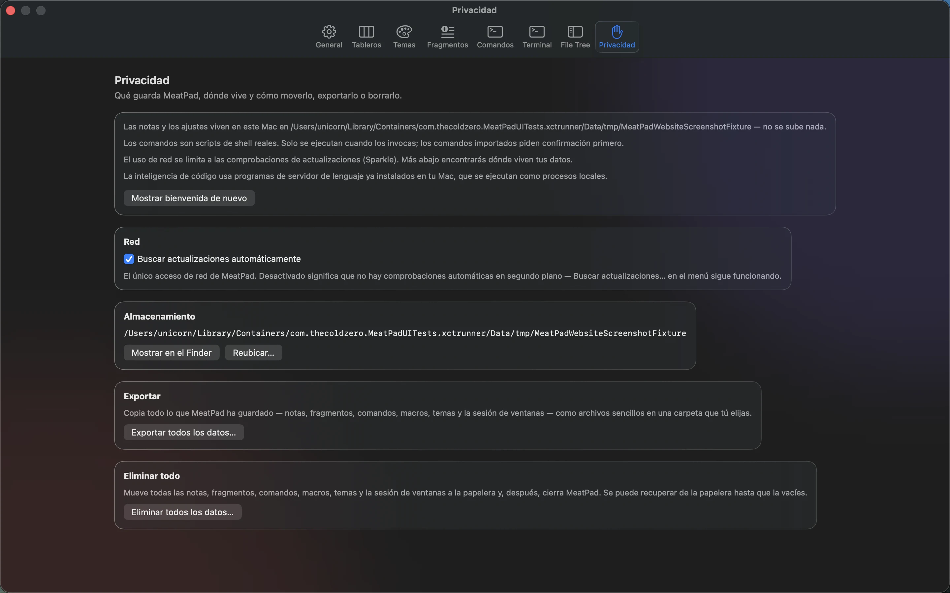Close the window with the red button
Viewport: 950px width, 593px height.
11,10
